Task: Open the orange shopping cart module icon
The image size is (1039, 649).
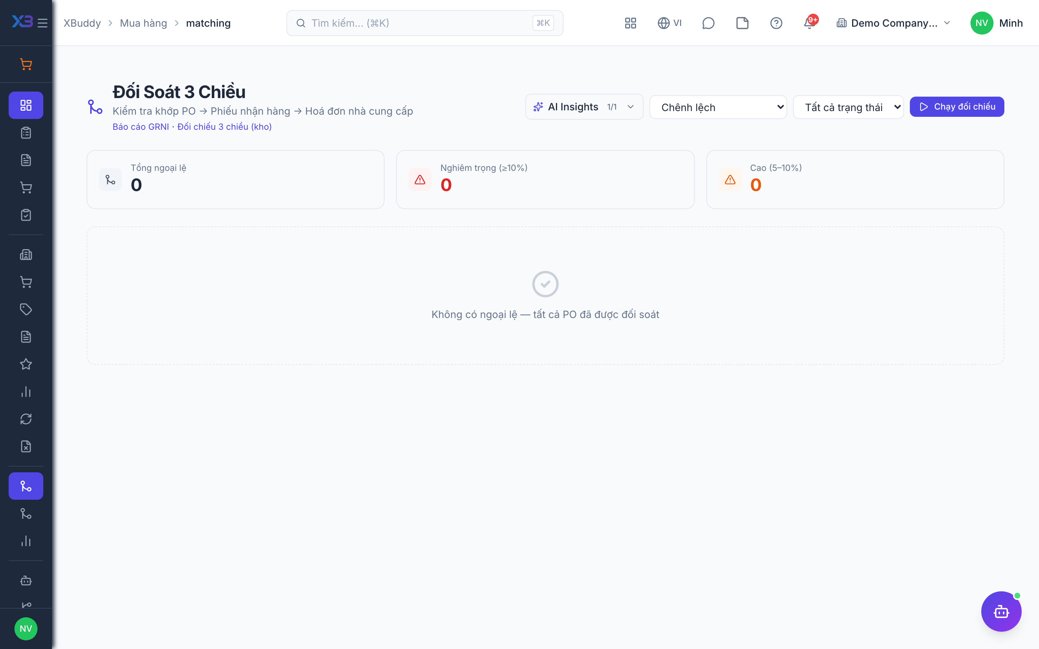Action: coord(26,65)
